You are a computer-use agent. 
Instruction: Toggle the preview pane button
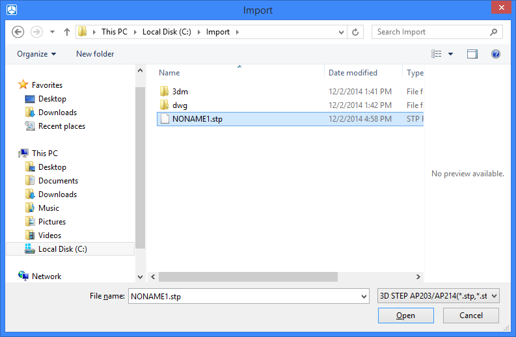click(x=472, y=54)
